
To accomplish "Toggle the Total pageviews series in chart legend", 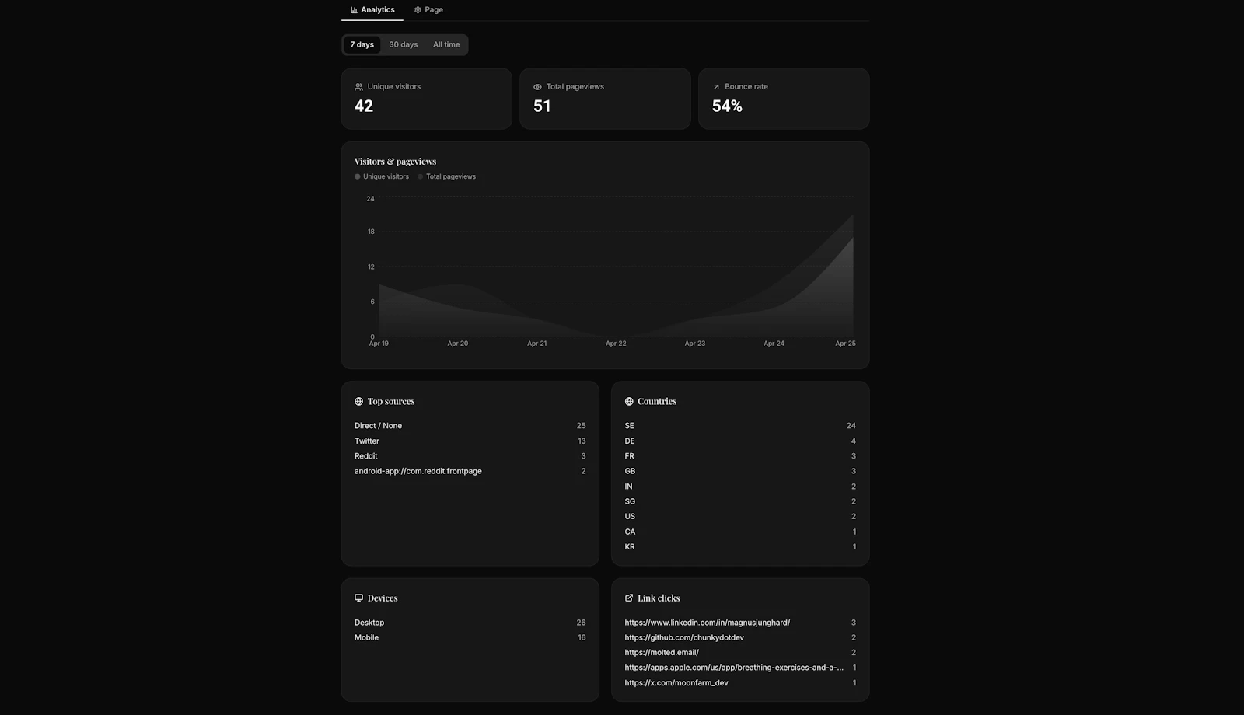I will (x=447, y=176).
